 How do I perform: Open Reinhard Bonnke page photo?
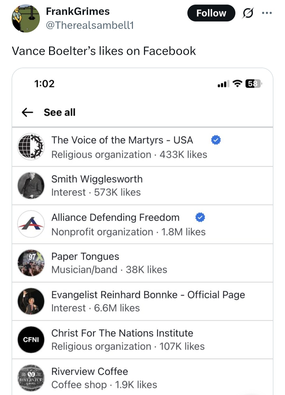pyautogui.click(x=31, y=301)
